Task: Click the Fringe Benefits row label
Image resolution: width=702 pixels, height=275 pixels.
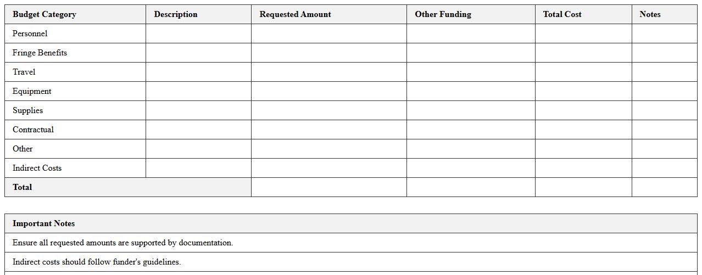Action: point(40,53)
